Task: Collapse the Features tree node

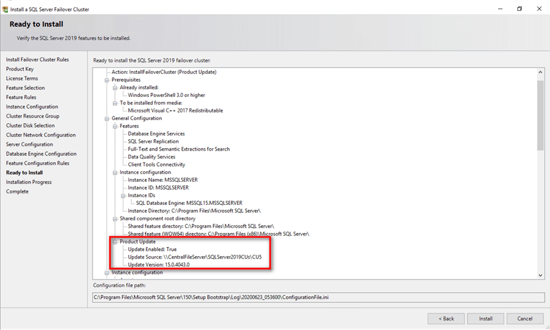Action: click(x=115, y=126)
